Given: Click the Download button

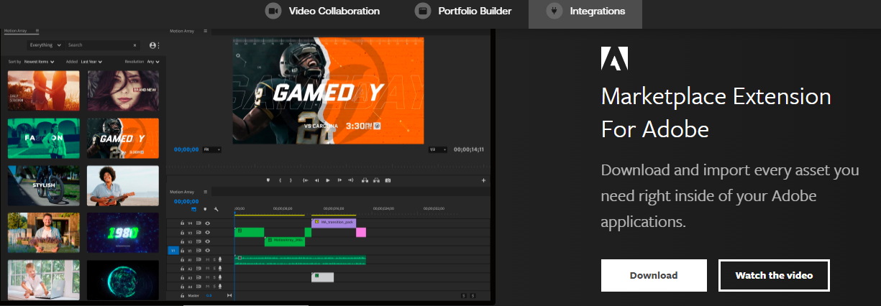Looking at the screenshot, I should coord(654,275).
